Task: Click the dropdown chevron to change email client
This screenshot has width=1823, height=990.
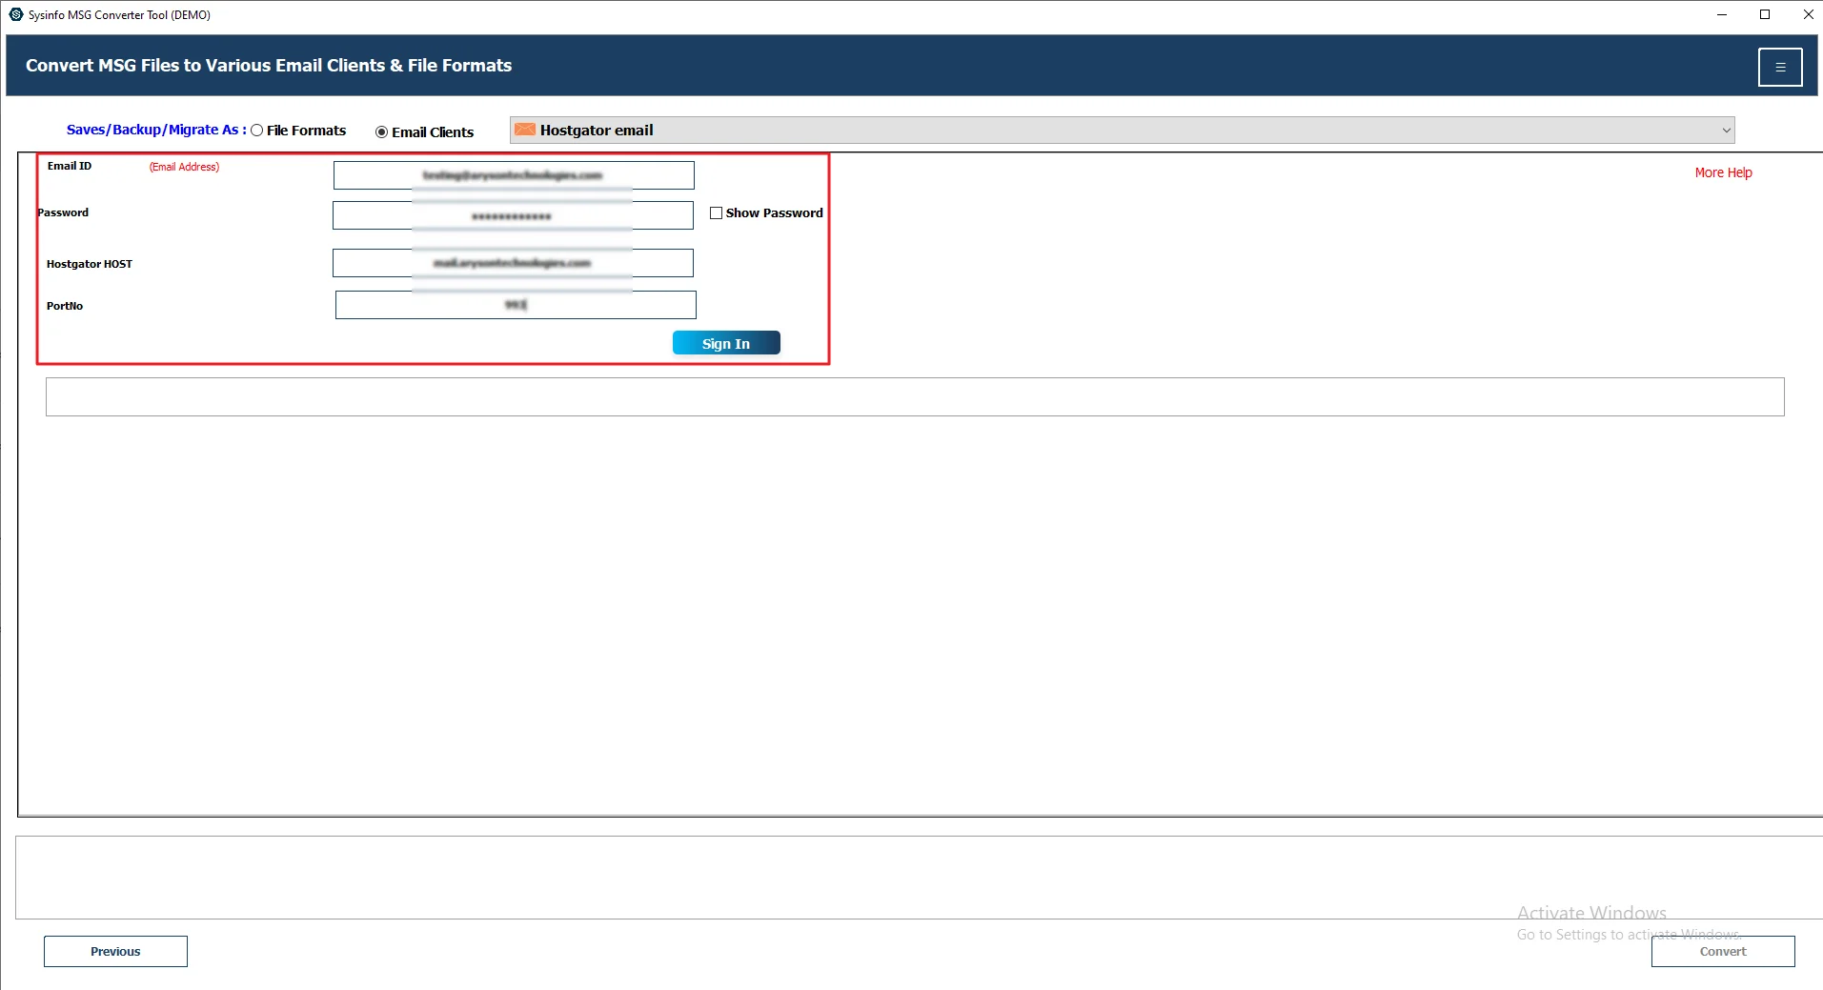Action: click(1727, 130)
